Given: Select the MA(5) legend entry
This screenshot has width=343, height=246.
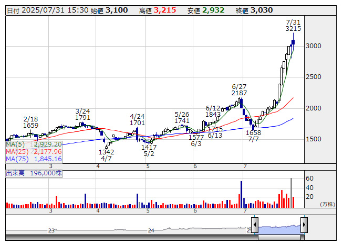Looking at the screenshot, I should coord(34,144).
